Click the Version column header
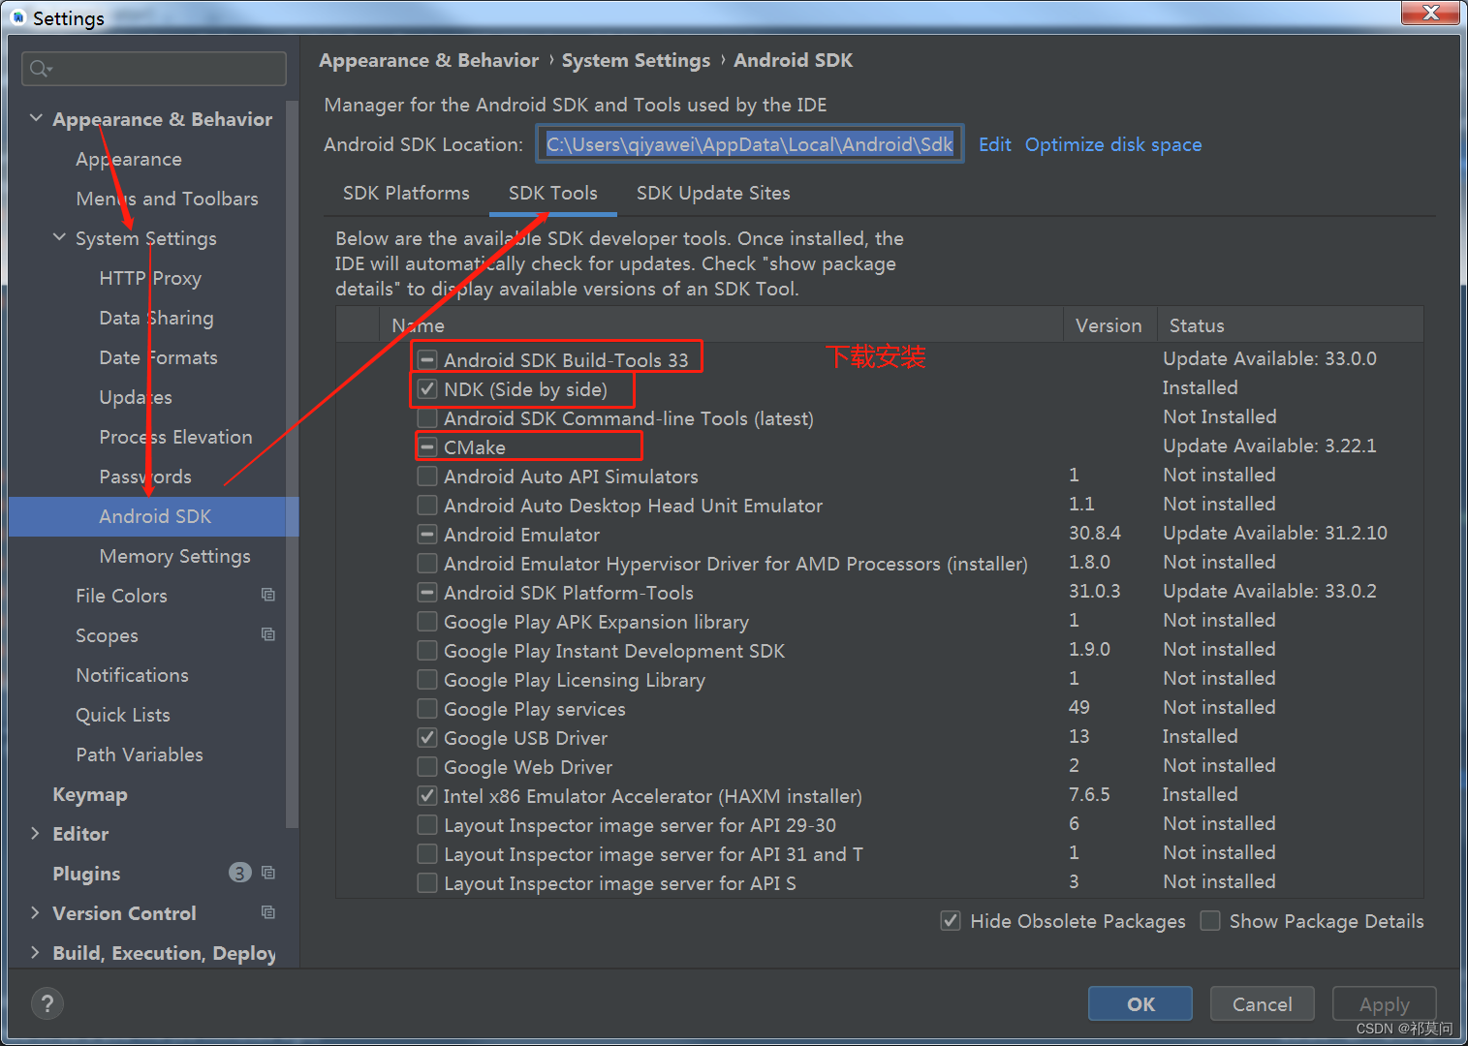This screenshot has width=1468, height=1046. click(x=1109, y=325)
